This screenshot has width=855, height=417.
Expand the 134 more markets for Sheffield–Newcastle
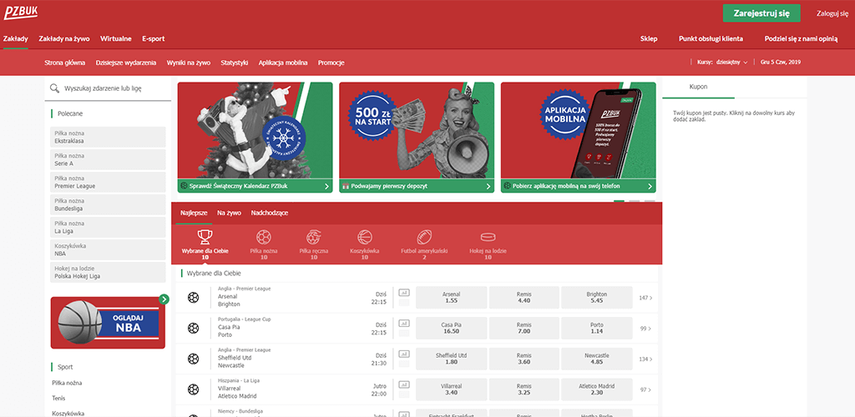point(645,359)
